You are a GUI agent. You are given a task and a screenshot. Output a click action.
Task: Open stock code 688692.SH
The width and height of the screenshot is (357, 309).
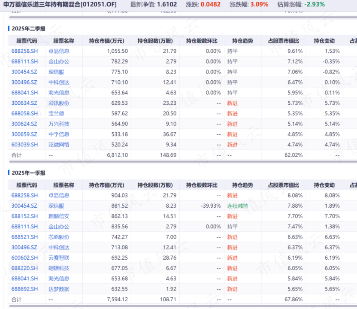24,289
